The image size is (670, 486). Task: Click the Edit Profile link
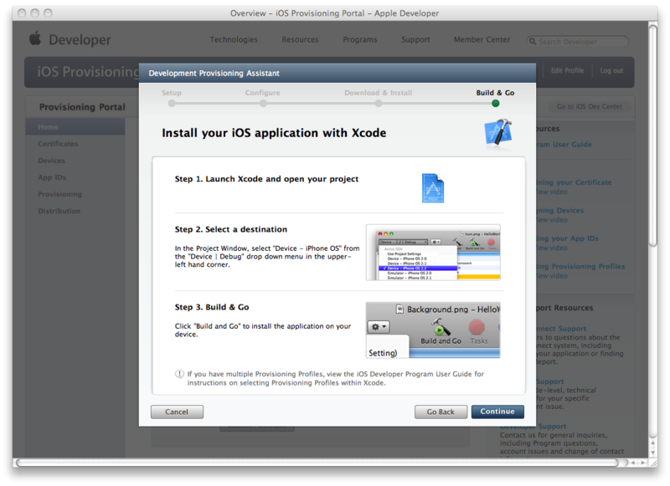coord(567,70)
